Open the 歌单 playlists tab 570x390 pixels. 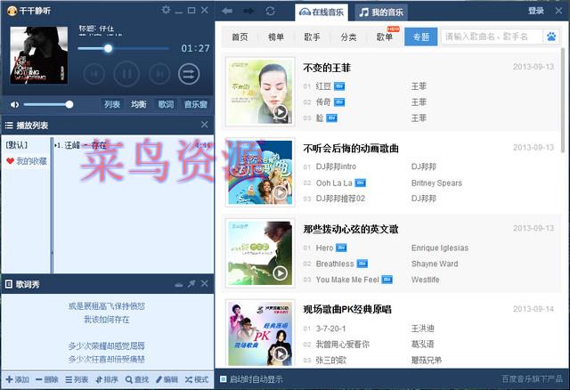coord(385,37)
